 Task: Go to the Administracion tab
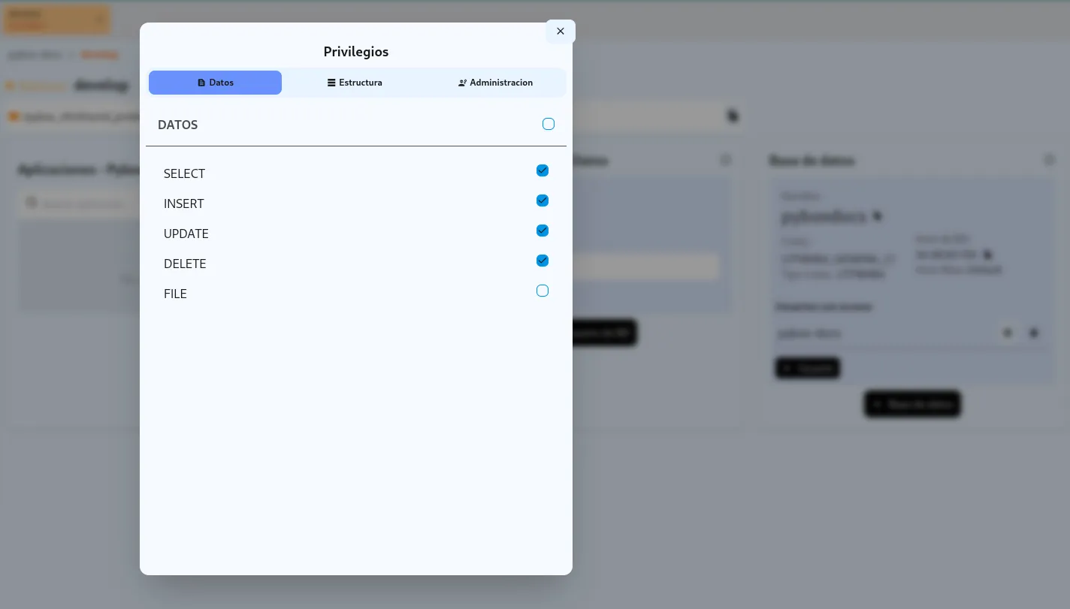pyautogui.click(x=495, y=83)
